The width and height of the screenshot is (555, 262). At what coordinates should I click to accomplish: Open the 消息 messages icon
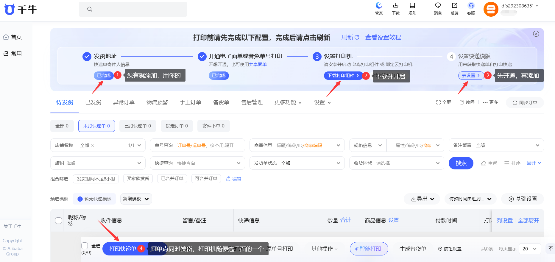click(x=438, y=6)
